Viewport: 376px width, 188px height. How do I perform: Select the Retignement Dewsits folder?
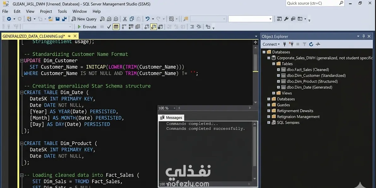coord(295,111)
